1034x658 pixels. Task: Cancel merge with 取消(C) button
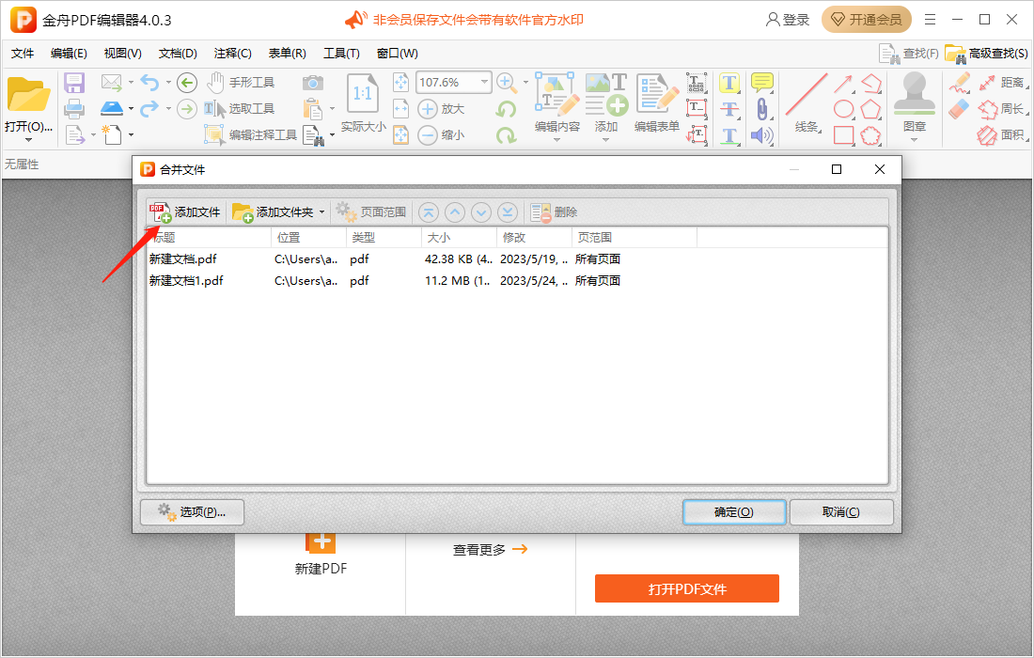[x=841, y=512]
